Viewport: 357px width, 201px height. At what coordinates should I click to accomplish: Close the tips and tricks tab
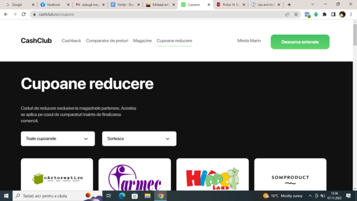[278, 4]
